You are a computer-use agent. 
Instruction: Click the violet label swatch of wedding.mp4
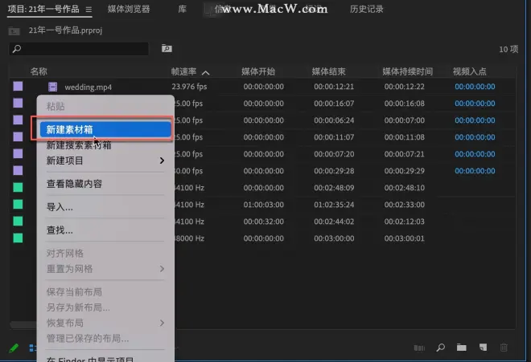(x=18, y=86)
